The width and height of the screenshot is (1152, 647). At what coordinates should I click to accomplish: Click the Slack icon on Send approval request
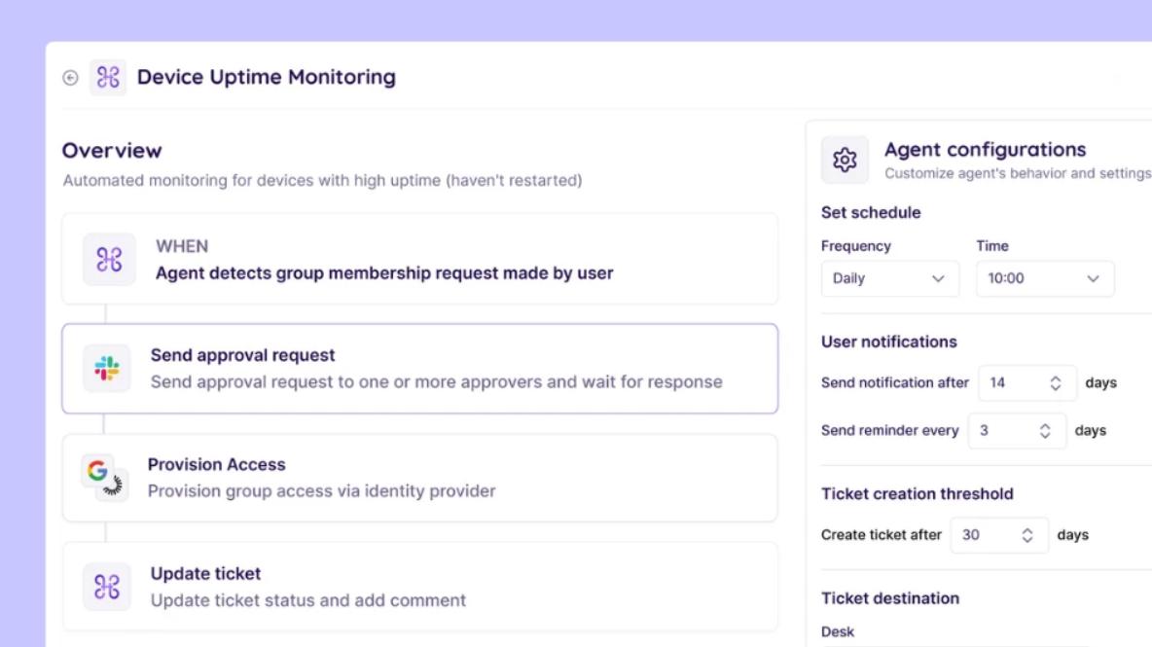click(x=107, y=369)
